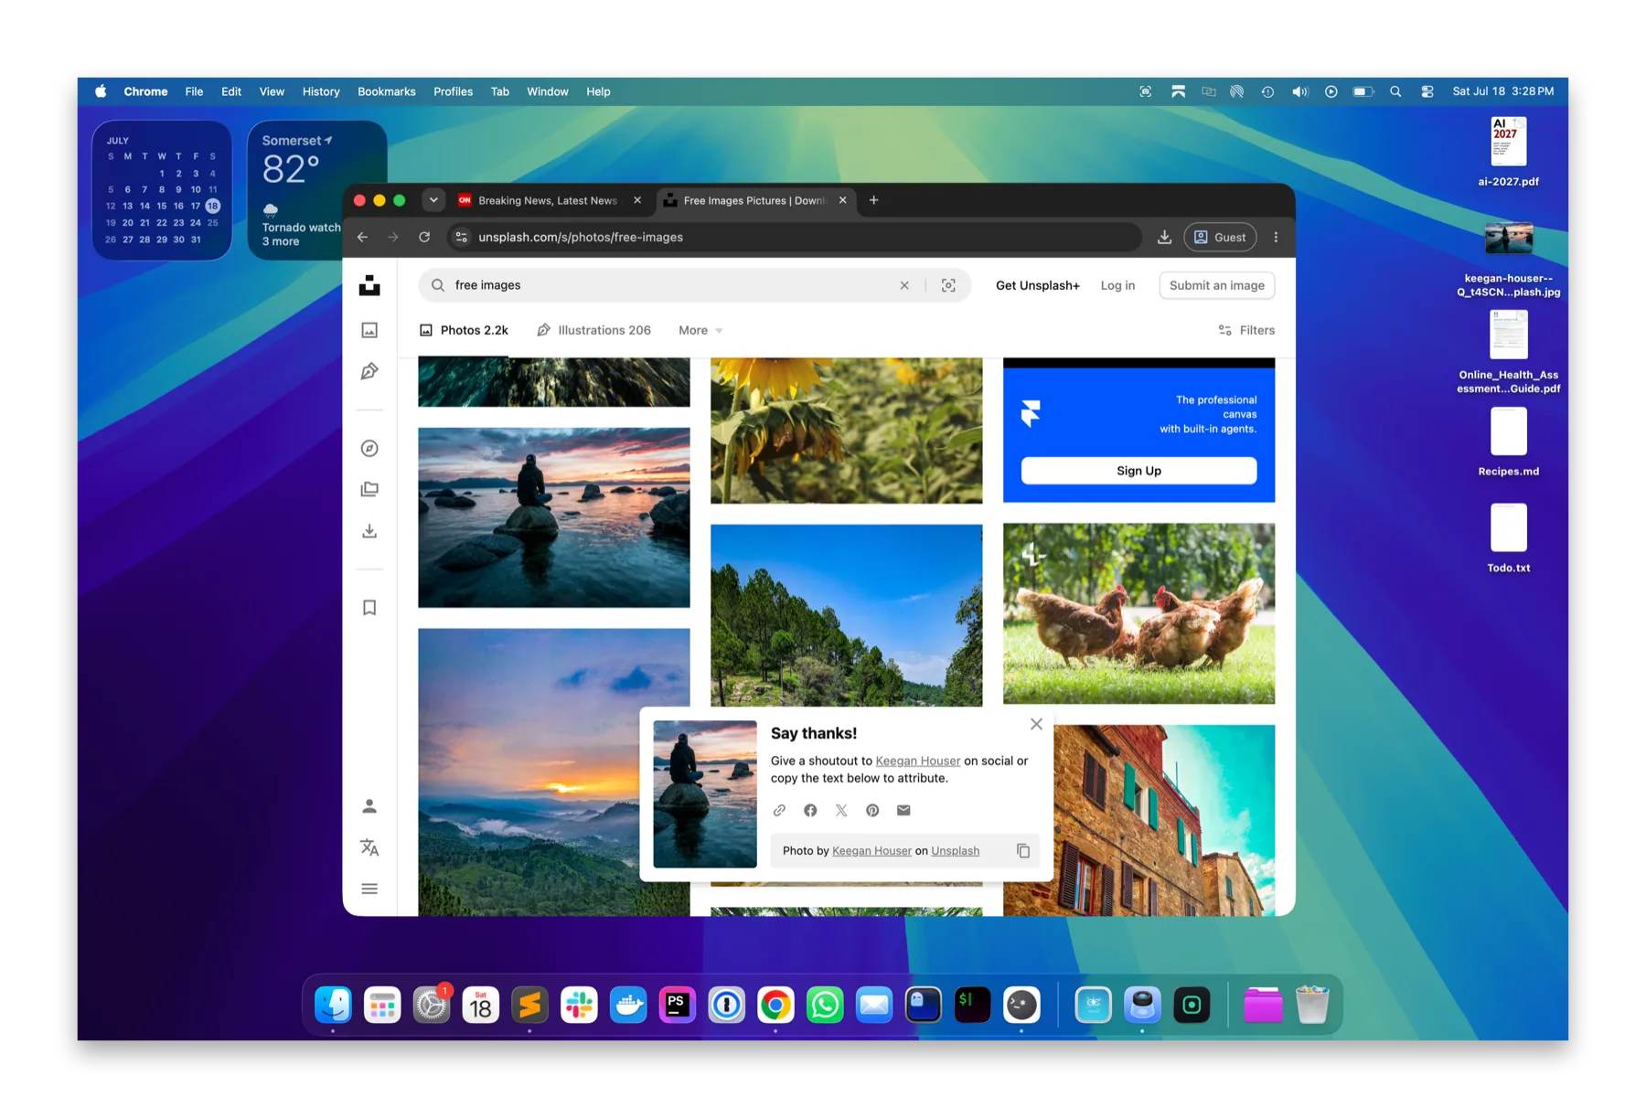Open the Bookmarks menu in the menu bar

click(x=386, y=91)
